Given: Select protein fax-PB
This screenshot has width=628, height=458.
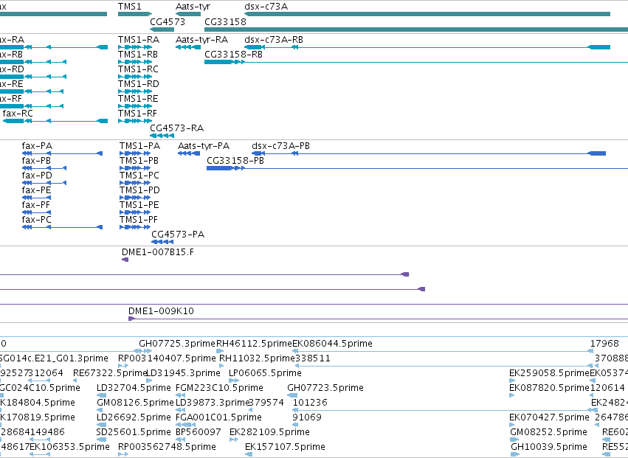Looking at the screenshot, I should tap(36, 161).
